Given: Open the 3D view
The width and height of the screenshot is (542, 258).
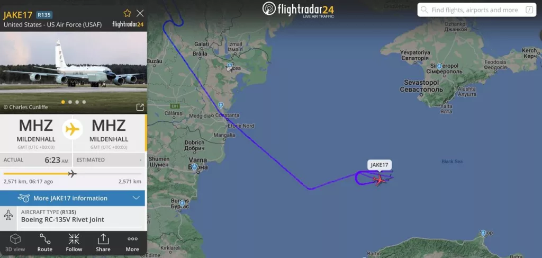Looking at the screenshot, I should pyautogui.click(x=15, y=243).
